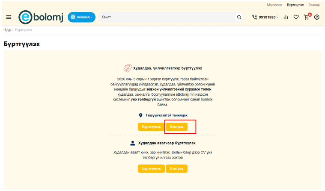Expand the Ангилал category dropdown

click(x=81, y=17)
